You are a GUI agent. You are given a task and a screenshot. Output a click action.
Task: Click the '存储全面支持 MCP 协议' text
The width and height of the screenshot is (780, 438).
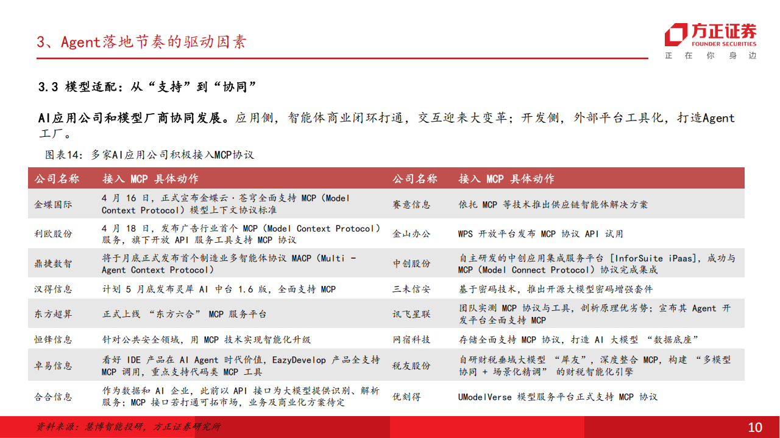[578, 339]
